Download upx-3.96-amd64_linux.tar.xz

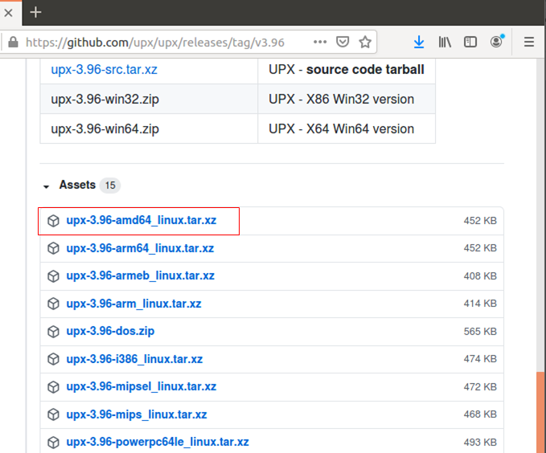click(x=141, y=220)
